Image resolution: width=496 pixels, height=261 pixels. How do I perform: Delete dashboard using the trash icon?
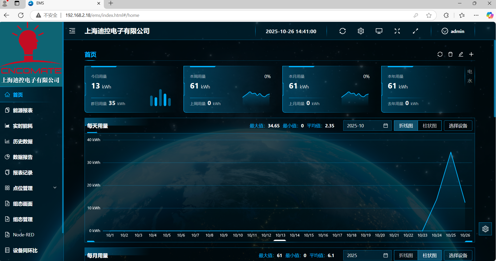click(x=450, y=54)
